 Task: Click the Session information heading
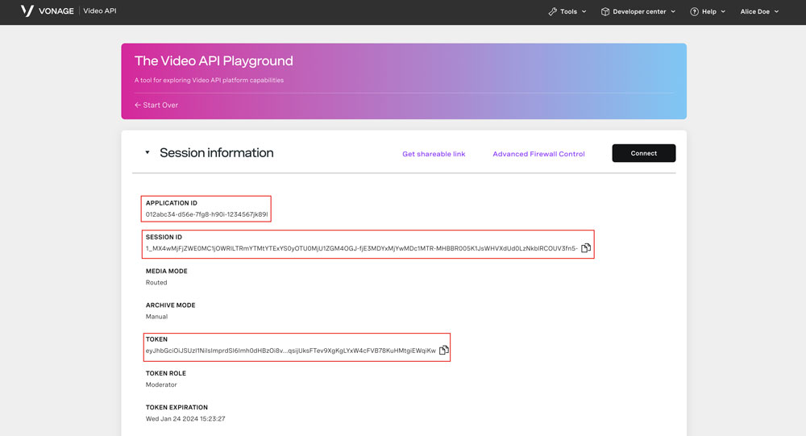click(x=216, y=152)
